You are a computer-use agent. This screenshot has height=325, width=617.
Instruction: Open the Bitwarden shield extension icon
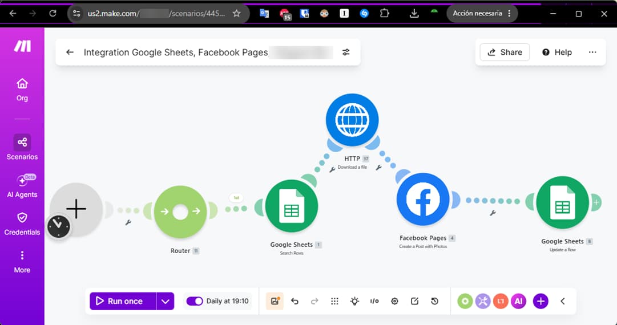tap(304, 13)
